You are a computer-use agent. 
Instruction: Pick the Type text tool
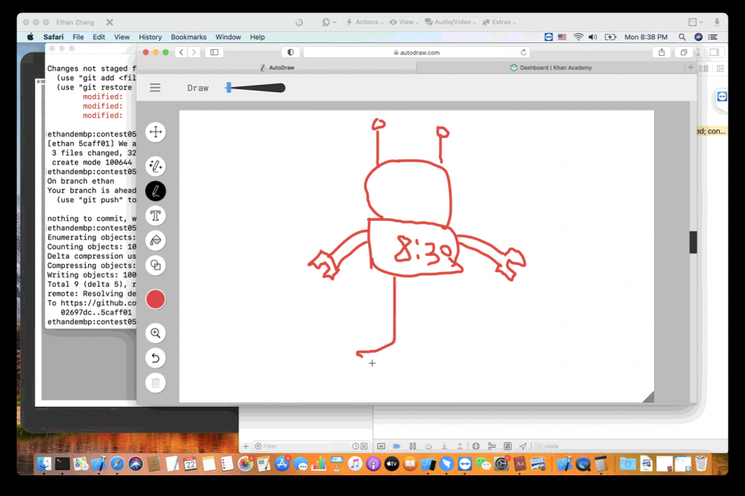point(155,216)
